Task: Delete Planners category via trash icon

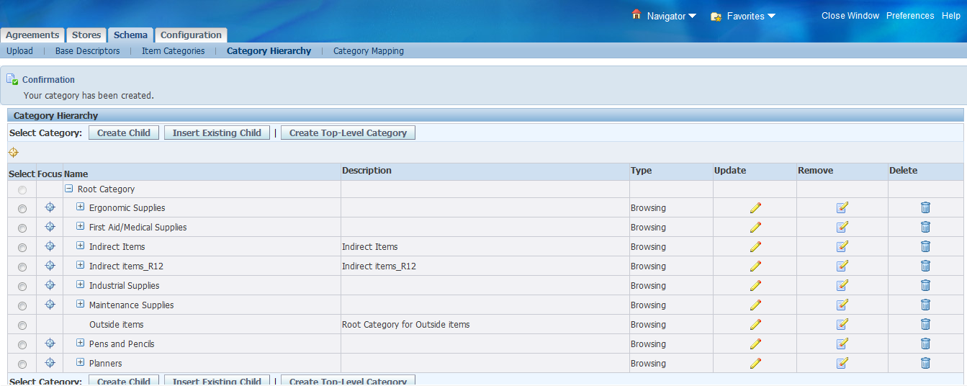Action: (925, 363)
